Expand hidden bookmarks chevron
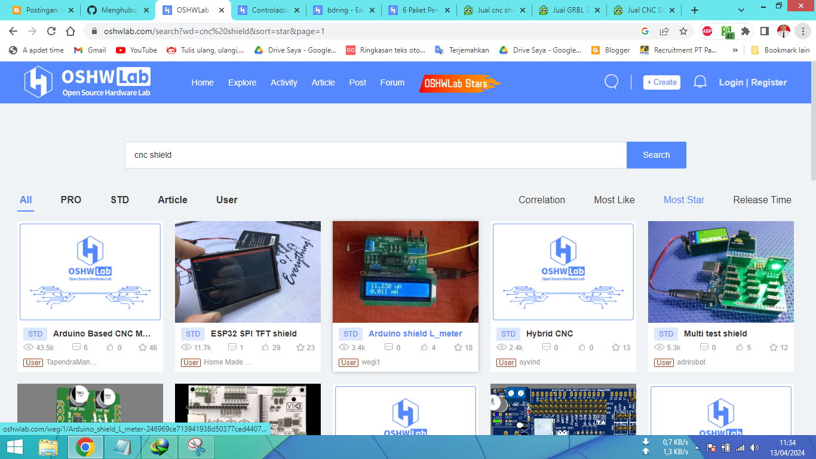The image size is (816, 459). tap(735, 50)
